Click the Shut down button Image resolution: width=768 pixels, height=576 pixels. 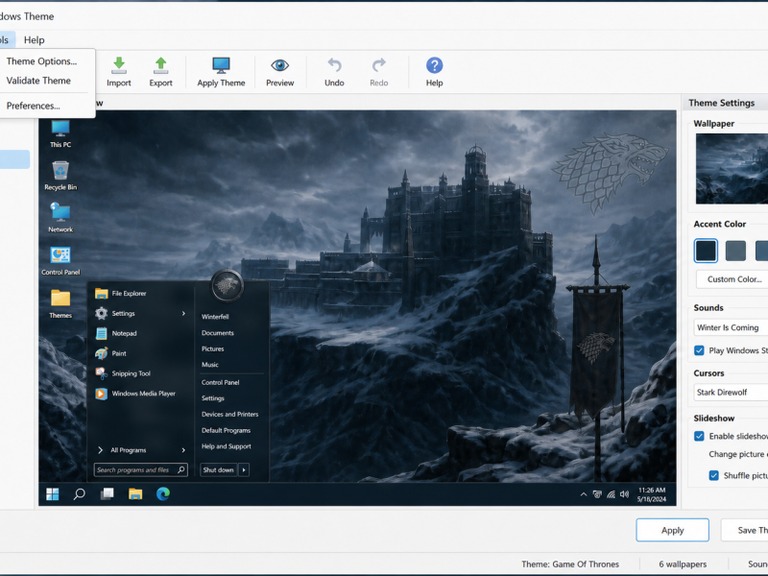[219, 469]
